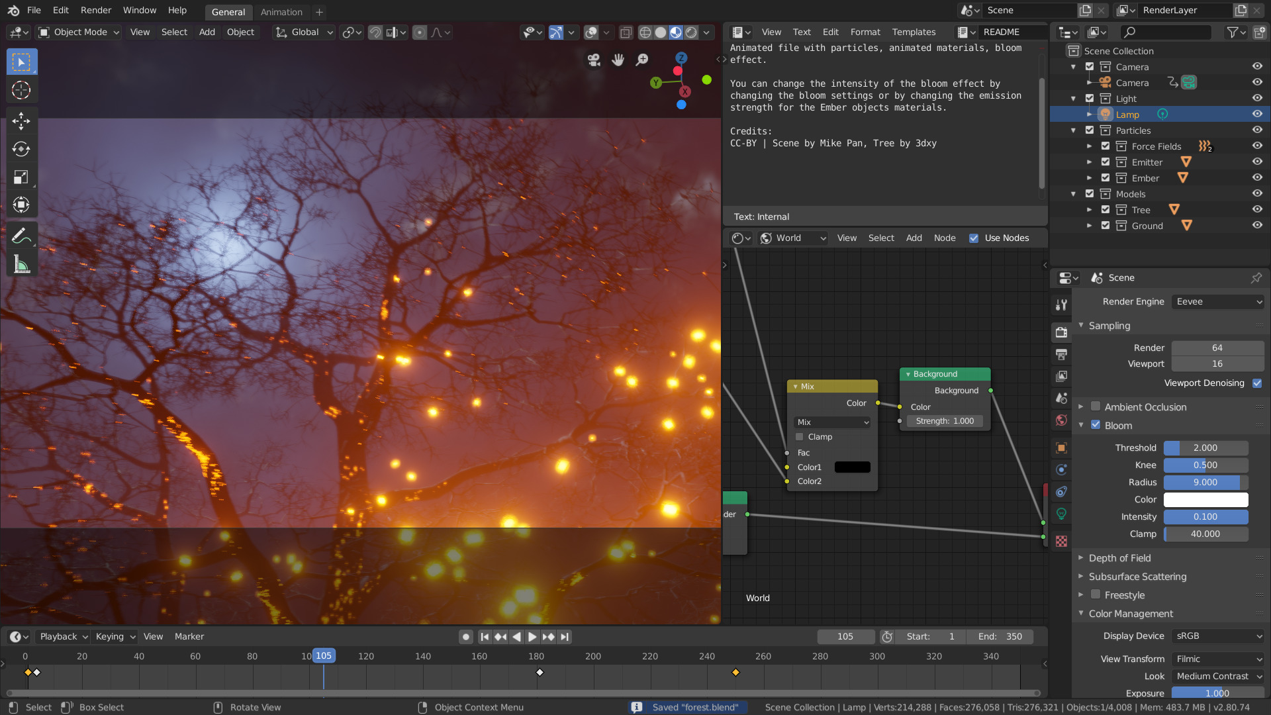Activate the Rotate tool

[x=22, y=149]
